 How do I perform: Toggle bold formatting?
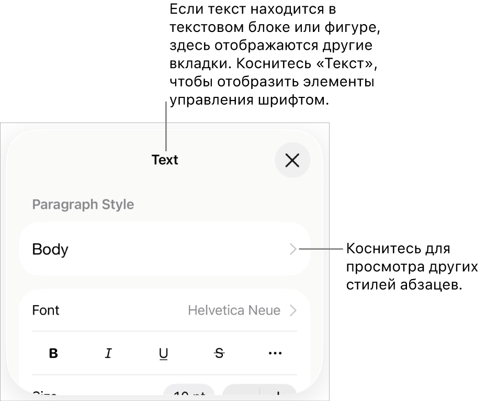pyautogui.click(x=53, y=353)
